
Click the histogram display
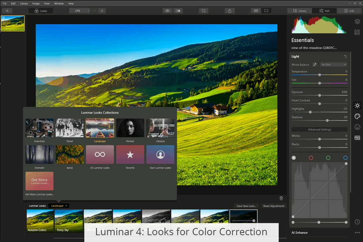pos(319,25)
